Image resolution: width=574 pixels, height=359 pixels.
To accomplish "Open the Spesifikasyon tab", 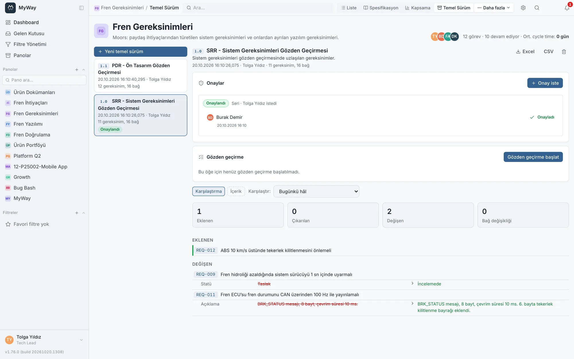I will point(381,8).
